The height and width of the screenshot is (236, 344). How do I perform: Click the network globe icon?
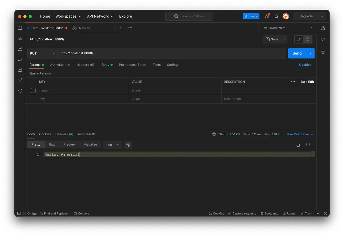[214, 134]
